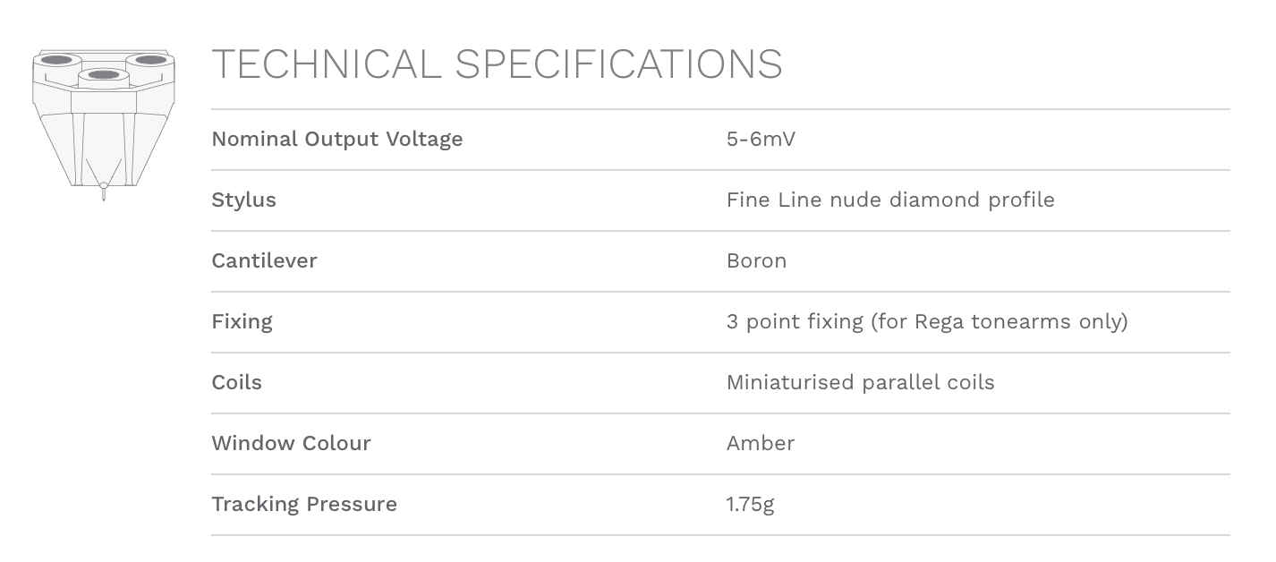Image resolution: width=1276 pixels, height=562 pixels.
Task: Click the 1.75g tracking pressure value
Action: click(x=750, y=504)
